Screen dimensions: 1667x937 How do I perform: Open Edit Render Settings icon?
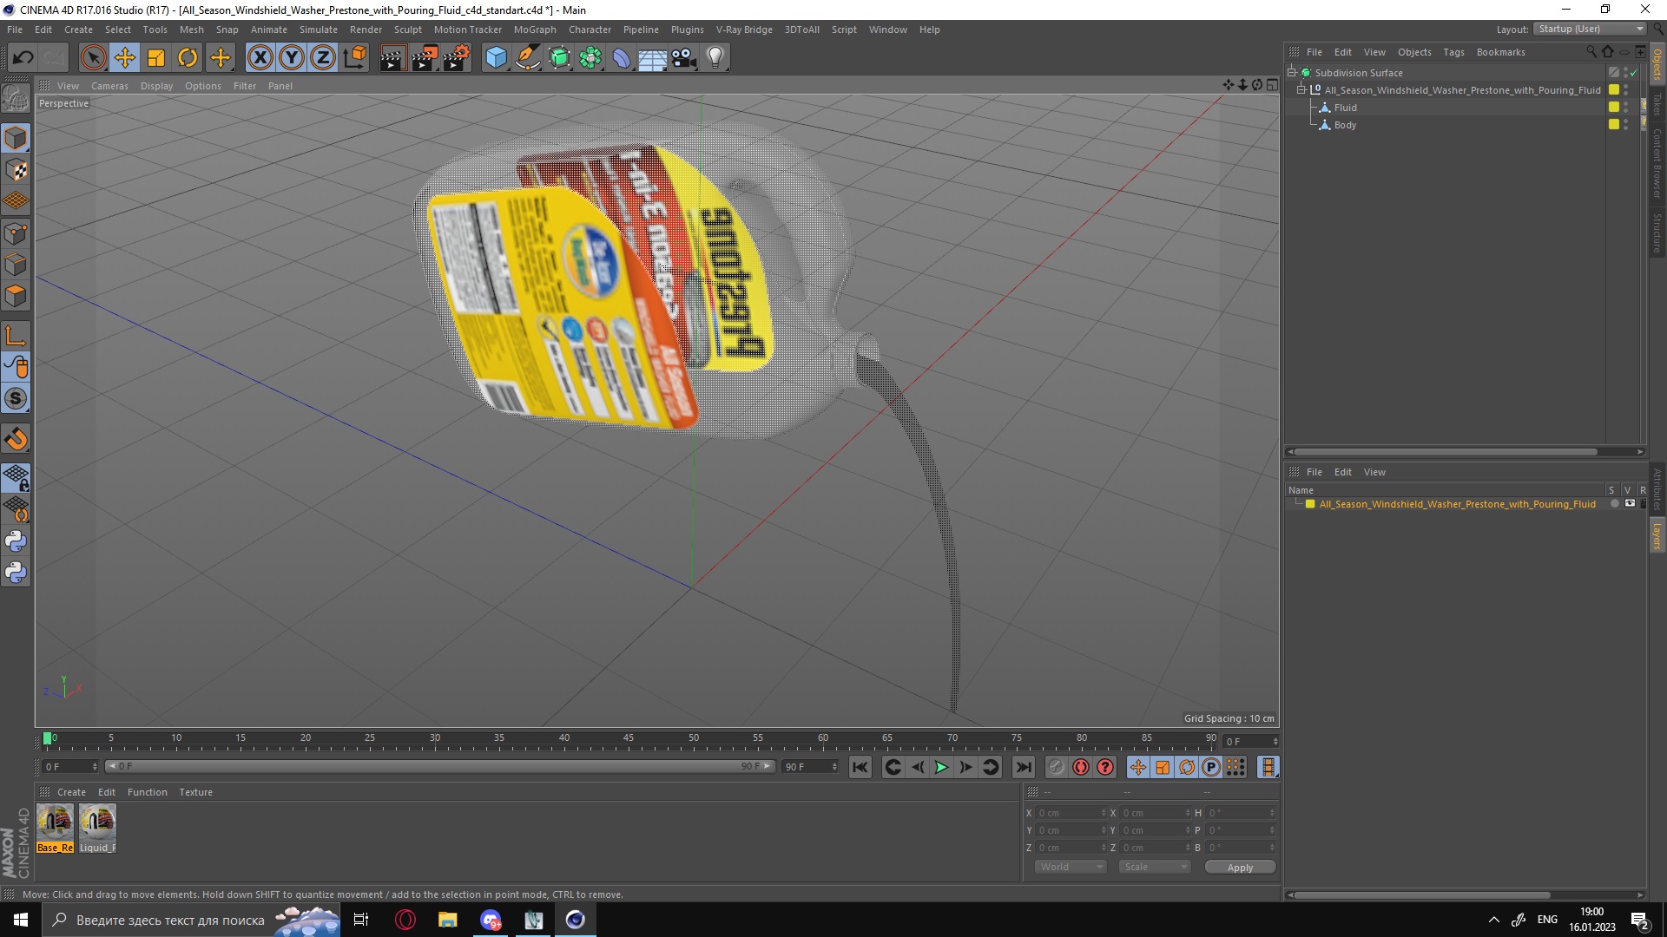click(456, 58)
